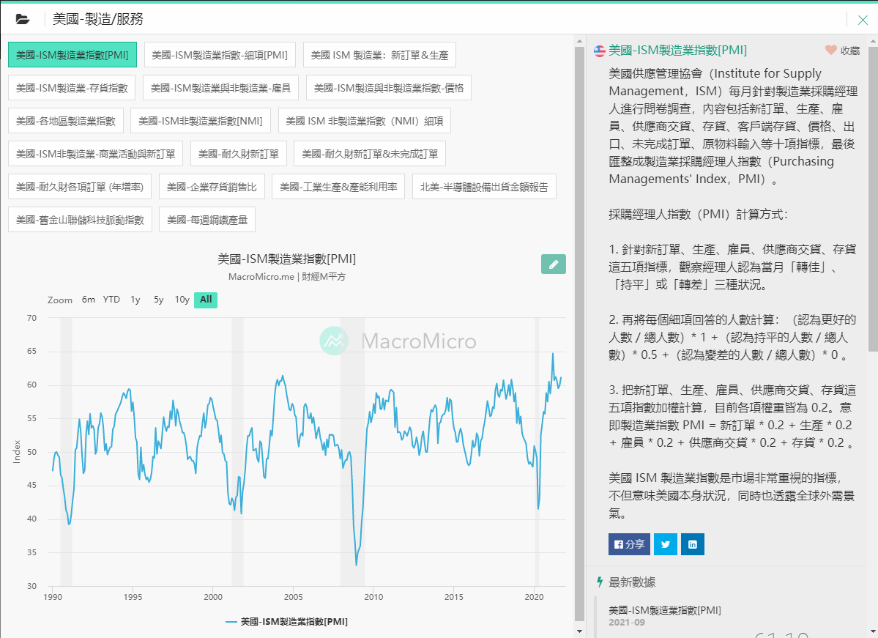Open 美國-耐久財各項訂單 (年增率) chart

[x=80, y=187]
